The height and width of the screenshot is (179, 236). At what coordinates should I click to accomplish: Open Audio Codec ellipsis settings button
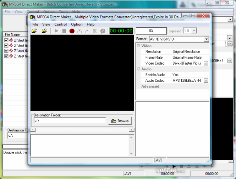(206, 81)
